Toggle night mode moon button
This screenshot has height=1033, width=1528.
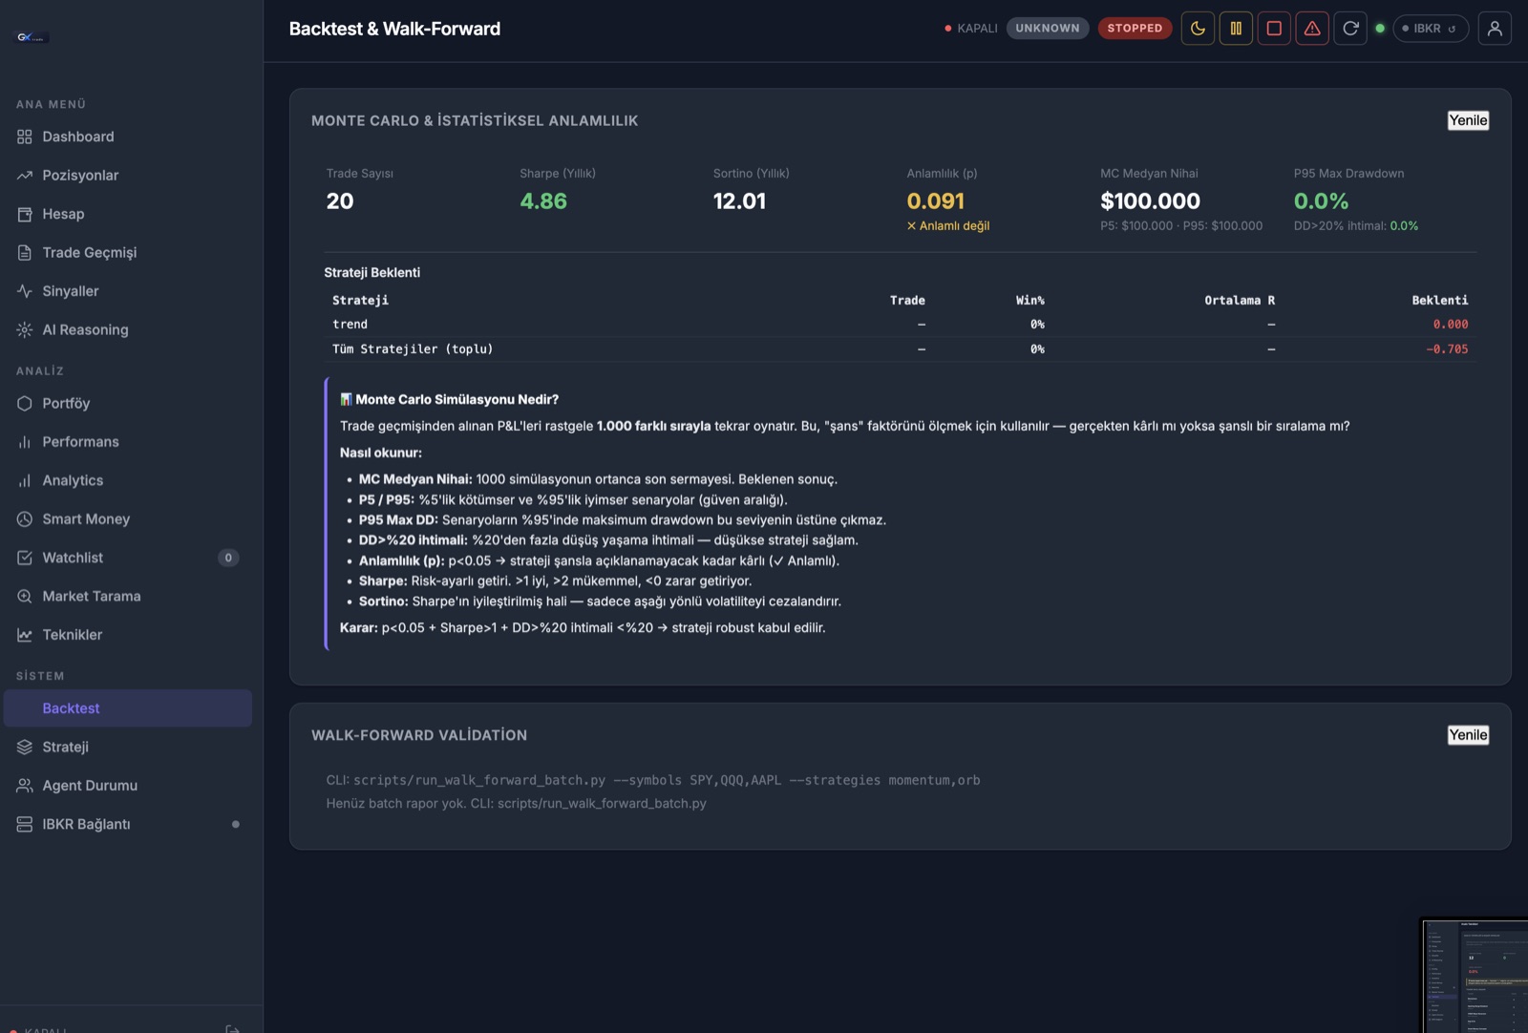1198,29
